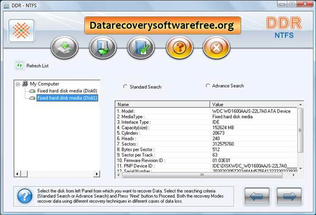Click the details table scroll up arrow
316x215 pixels.
coord(300,105)
